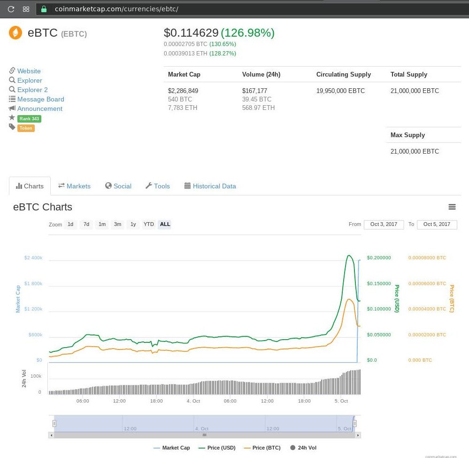Click the navigator scroll left arrow

pos(52,435)
